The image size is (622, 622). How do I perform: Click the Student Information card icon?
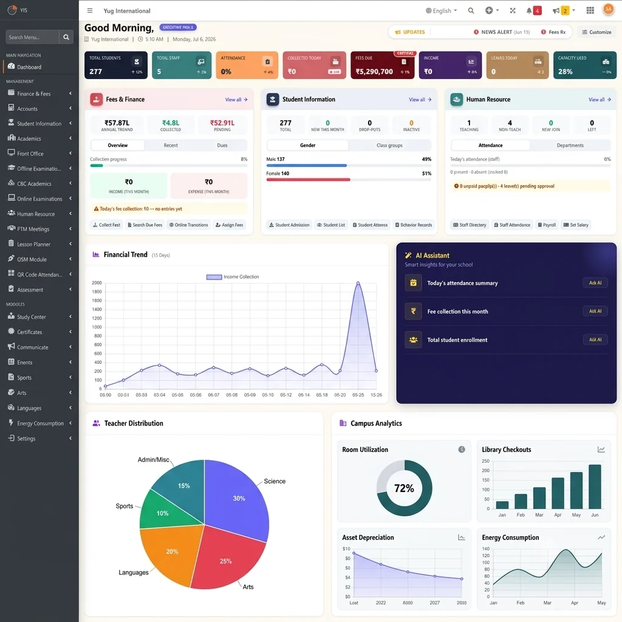pos(273,99)
